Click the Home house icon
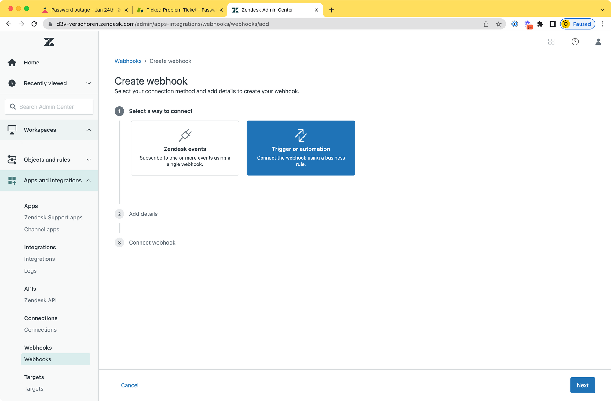 pyautogui.click(x=12, y=63)
